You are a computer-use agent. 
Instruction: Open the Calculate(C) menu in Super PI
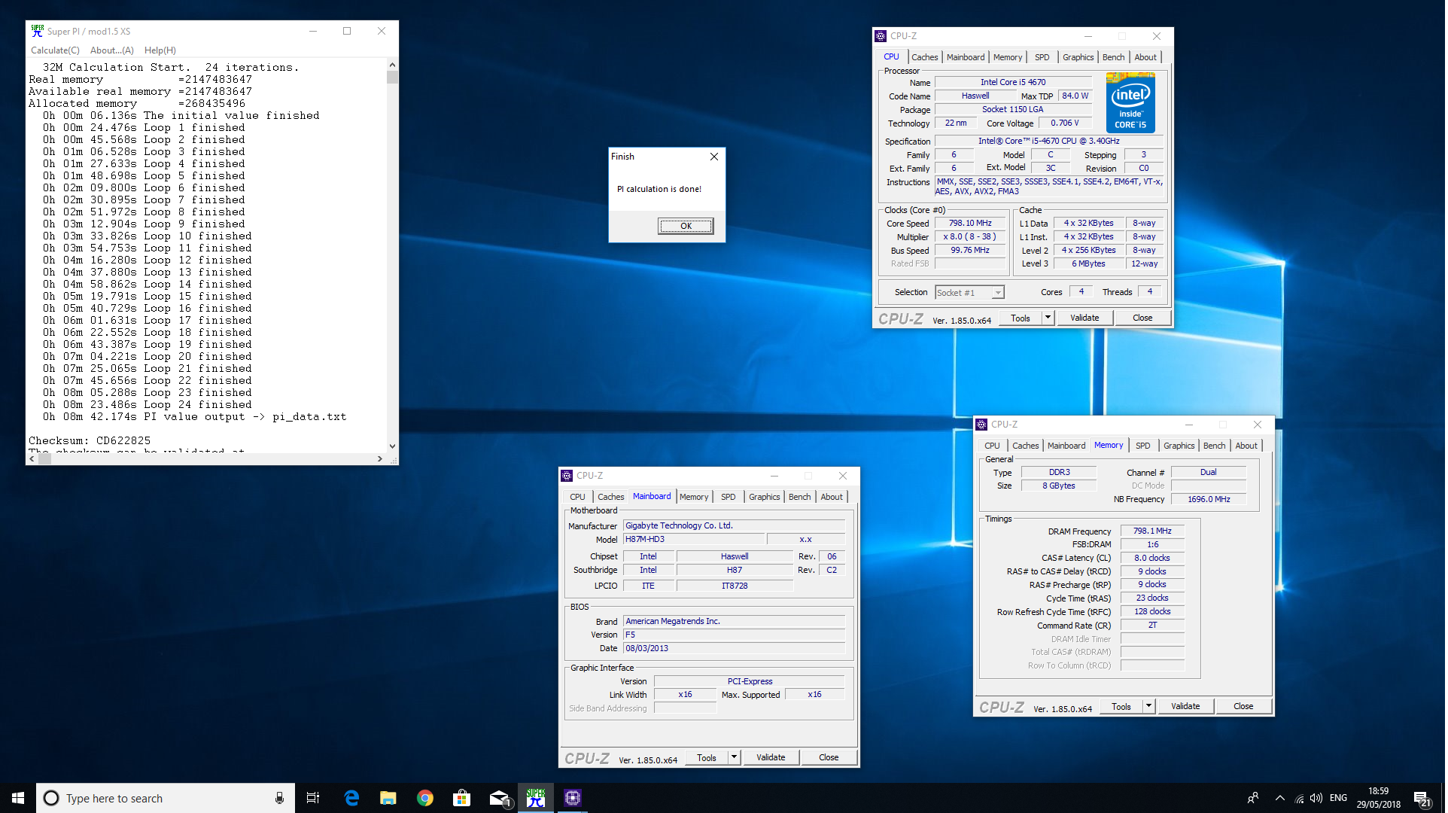(x=55, y=50)
